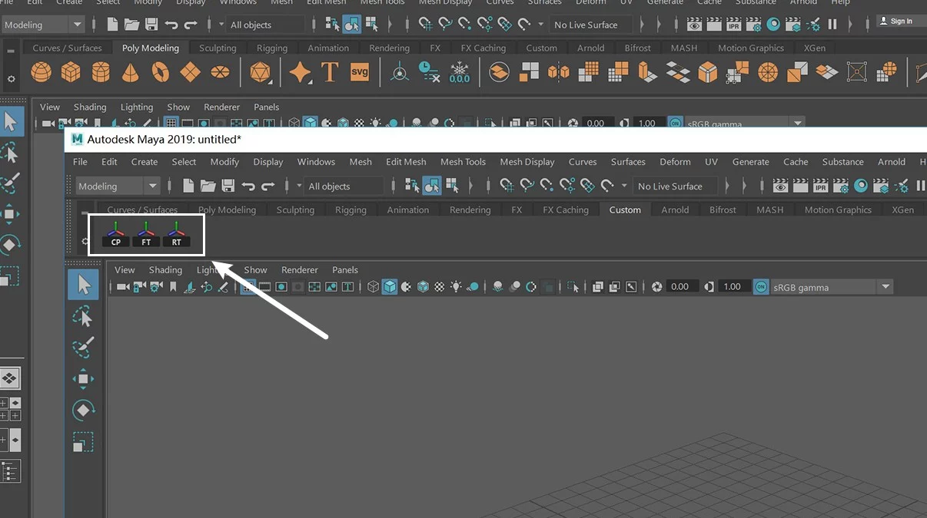The height and width of the screenshot is (518, 927).
Task: Switch to the Rigging shelf tab in front window
Action: [x=351, y=210]
